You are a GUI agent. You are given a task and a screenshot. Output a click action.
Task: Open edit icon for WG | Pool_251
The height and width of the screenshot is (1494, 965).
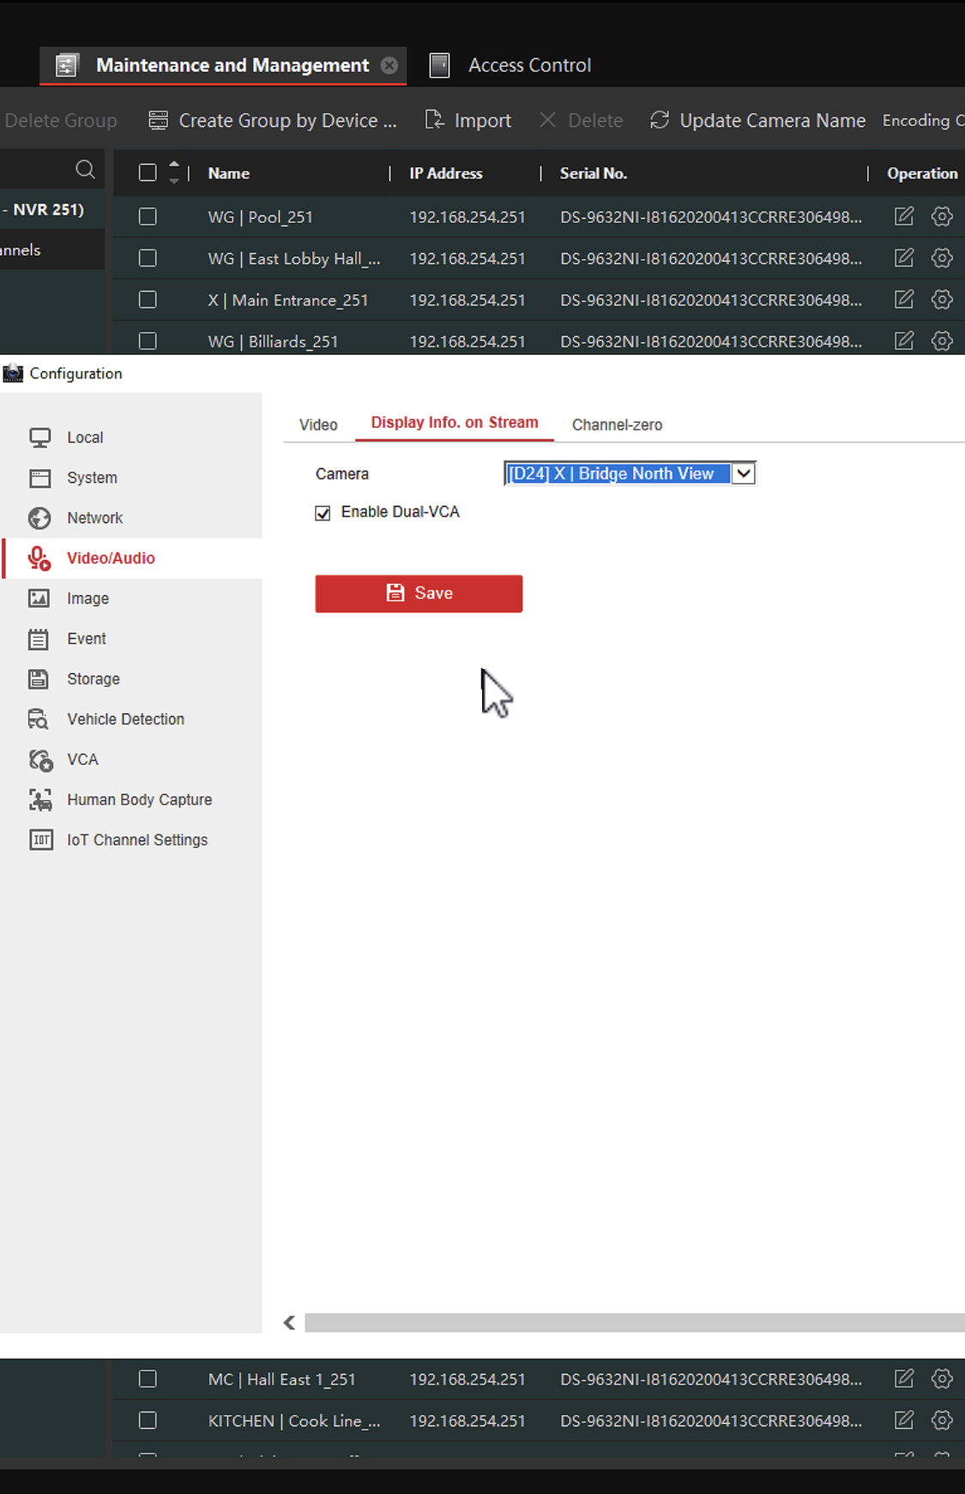coord(904,217)
